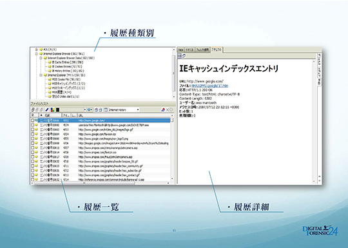Image resolution: width=348 pixels, height=248 pixels.
Task: Collapse the Internet Explorer Browser tree node
Action: 37,53
